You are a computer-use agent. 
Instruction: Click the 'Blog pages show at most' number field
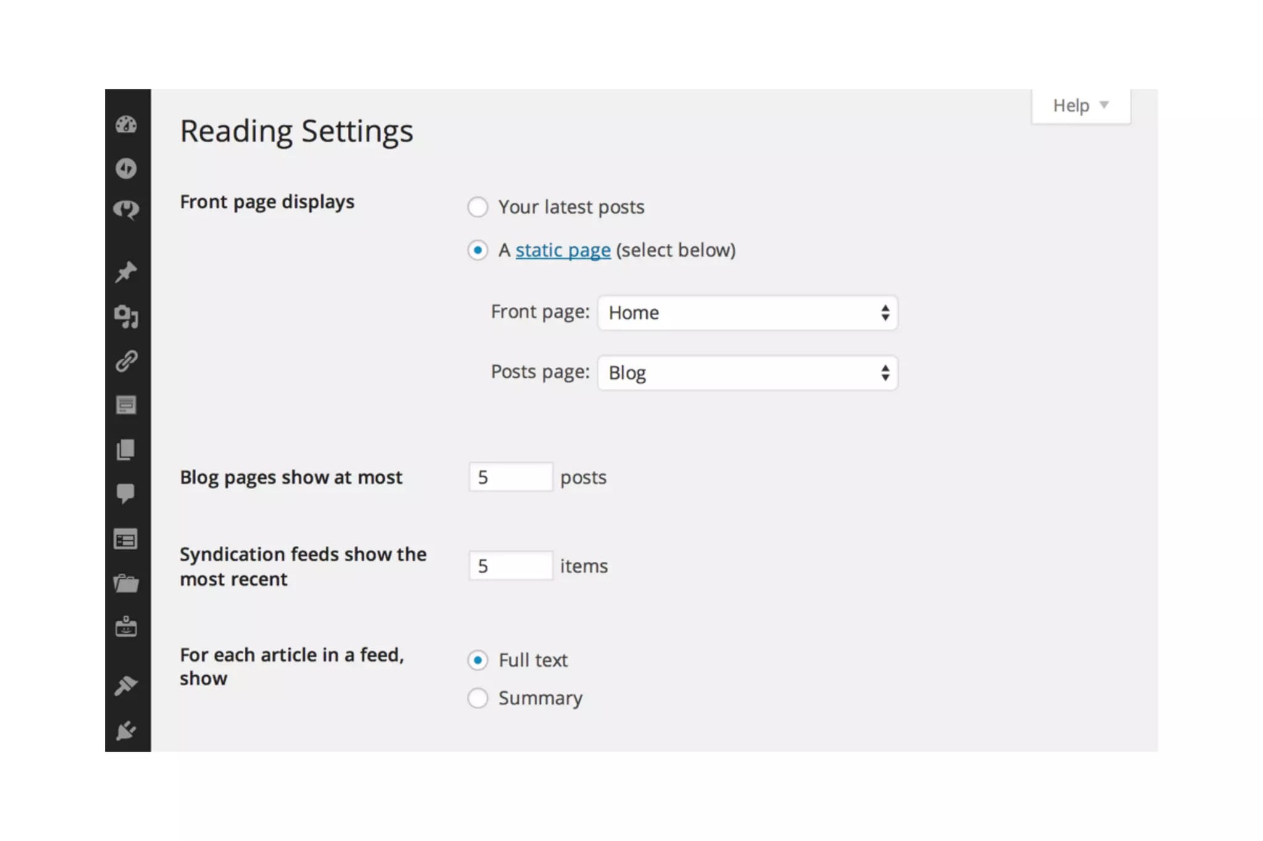click(x=511, y=477)
